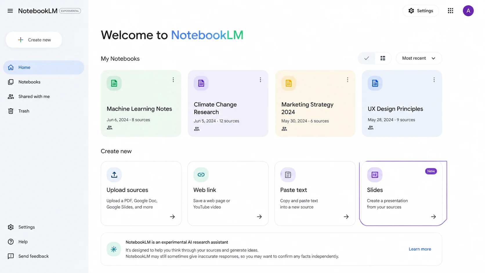485x273 pixels.
Task: Click 'Save a web page or YouTube video' text
Action: click(x=212, y=204)
